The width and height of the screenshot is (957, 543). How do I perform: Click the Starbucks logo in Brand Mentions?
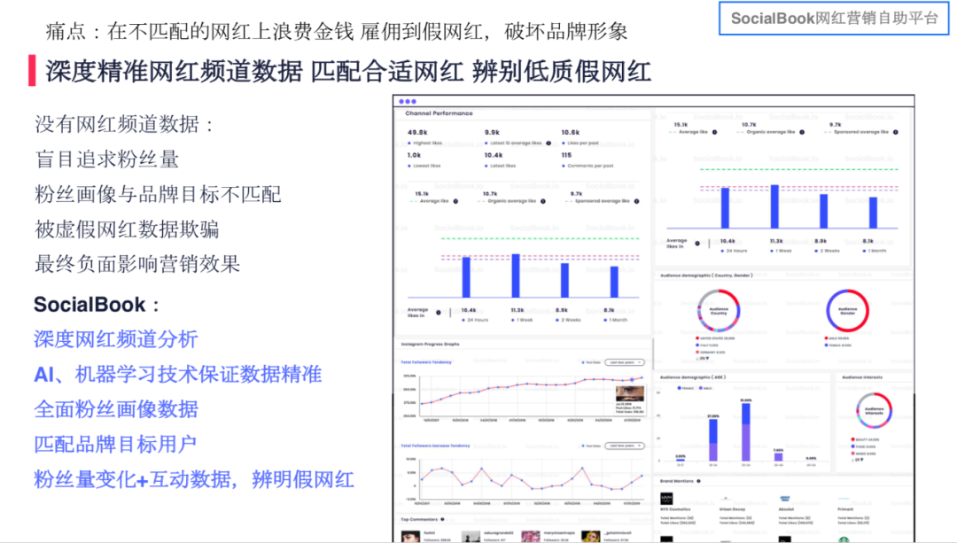point(844,539)
